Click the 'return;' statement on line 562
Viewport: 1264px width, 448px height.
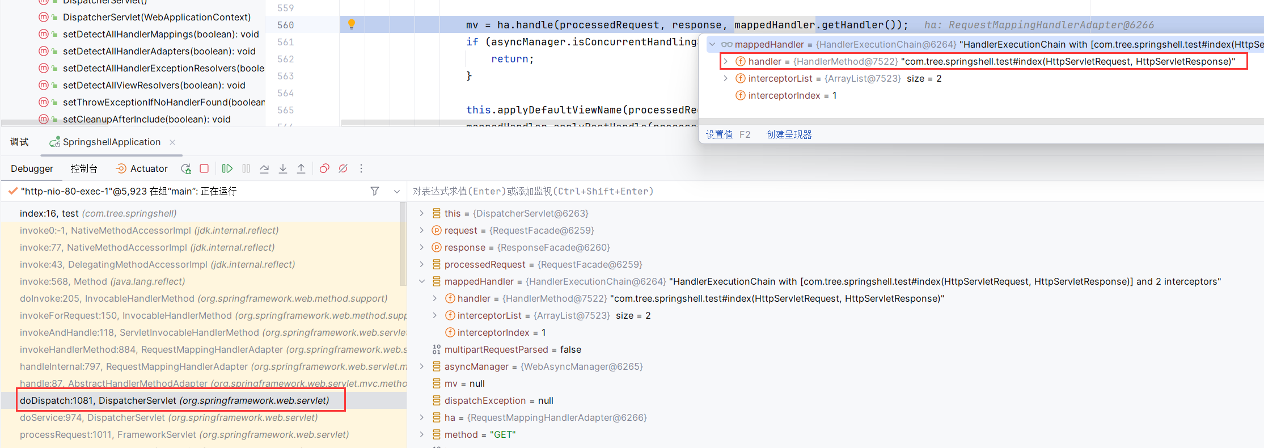[x=512, y=59]
